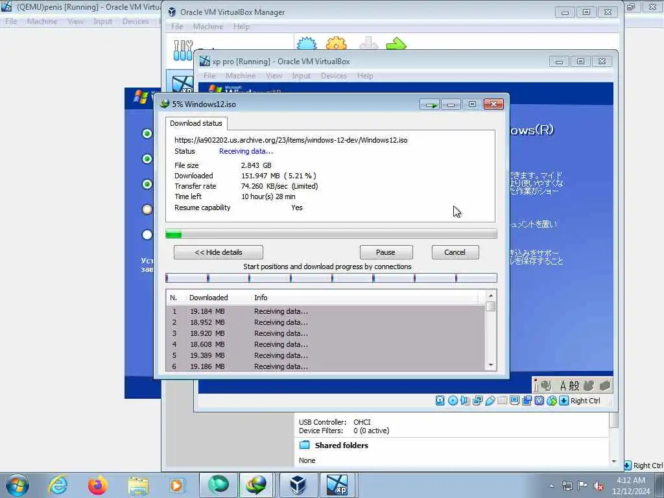Click scroll-up arrow of IDM connections list
Image resolution: width=664 pixels, height=498 pixels.
point(491,296)
